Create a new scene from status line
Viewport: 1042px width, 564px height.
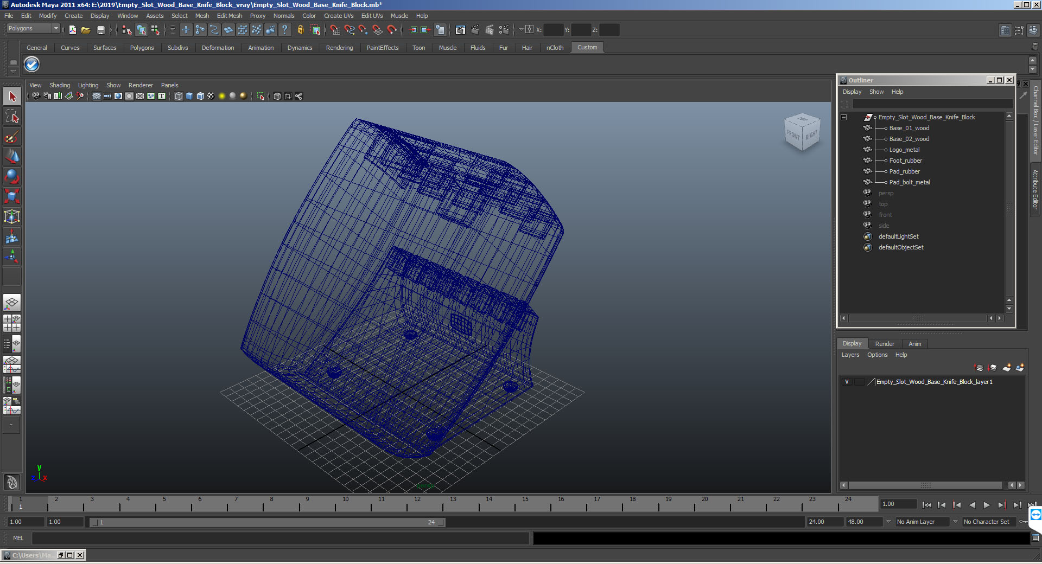click(72, 30)
